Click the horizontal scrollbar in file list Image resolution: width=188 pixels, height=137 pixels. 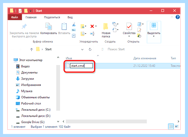[x=106, y=122]
